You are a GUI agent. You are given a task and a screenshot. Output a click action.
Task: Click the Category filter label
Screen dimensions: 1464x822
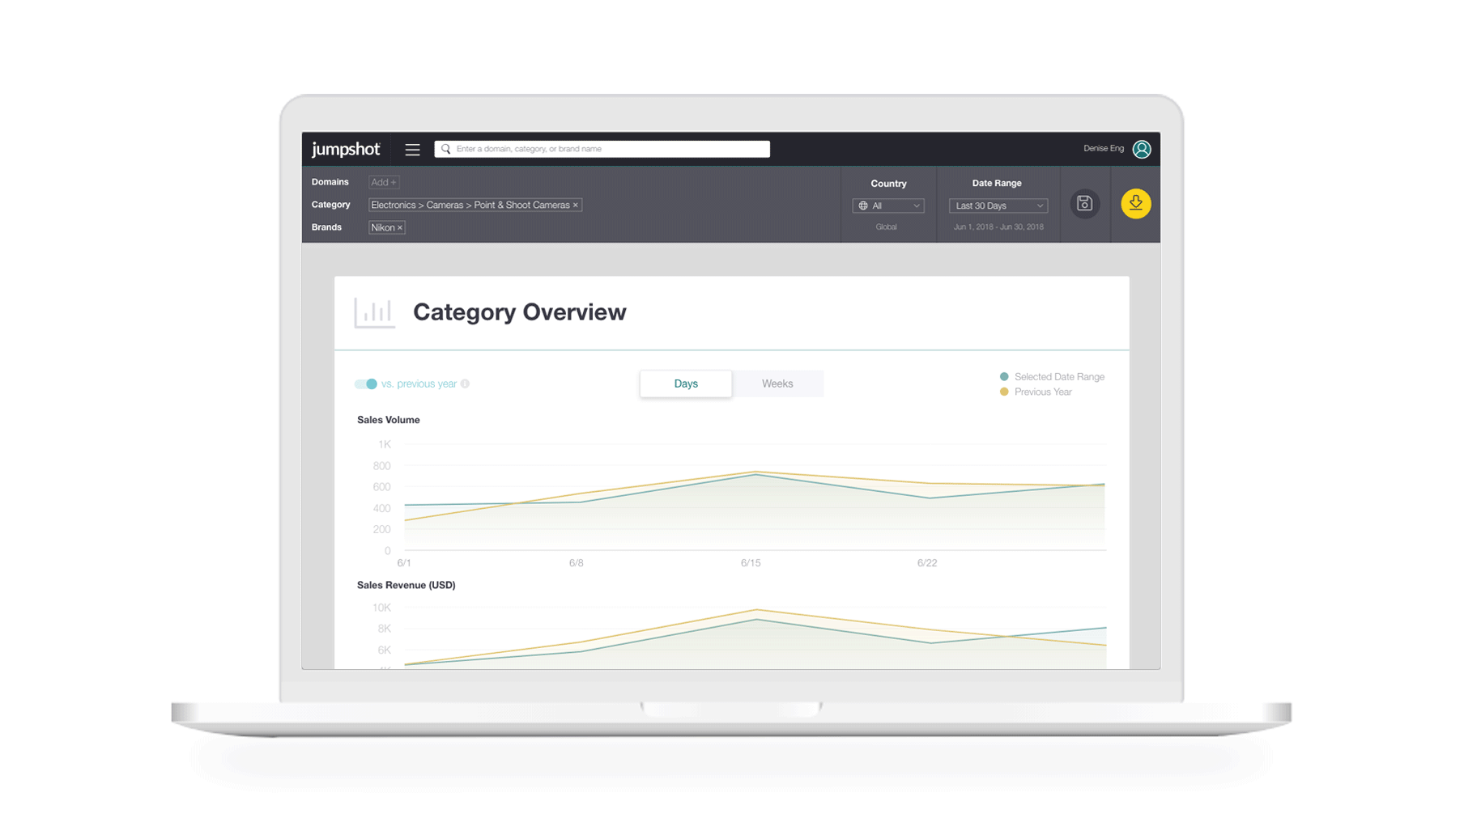[x=331, y=205]
